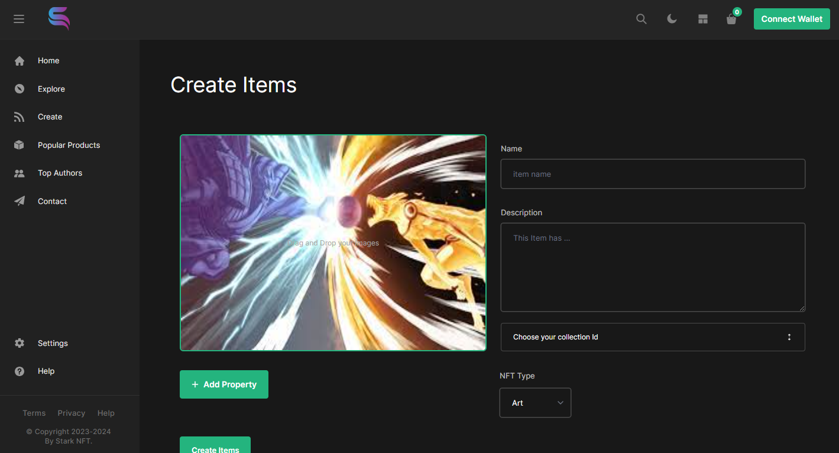839x453 pixels.
Task: Click the Top Authors people icon
Action: click(20, 173)
